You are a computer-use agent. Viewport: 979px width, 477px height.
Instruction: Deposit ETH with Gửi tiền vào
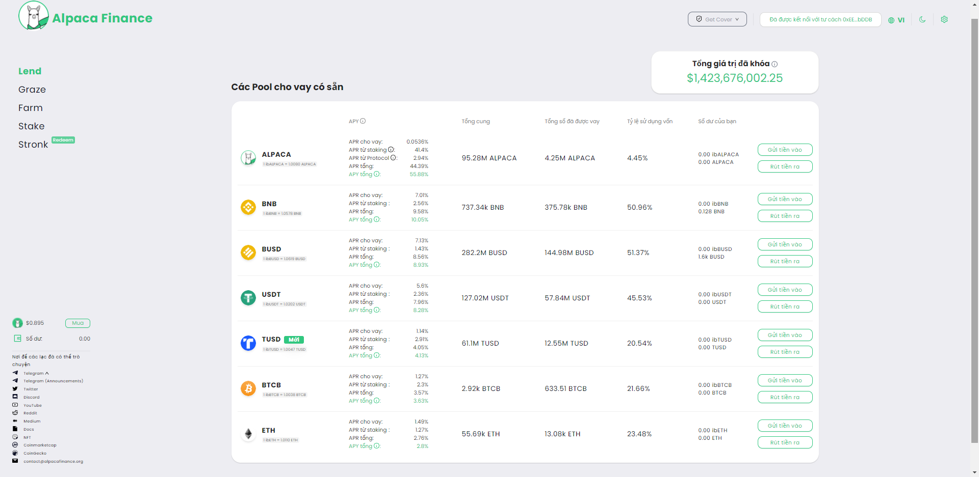click(x=785, y=426)
